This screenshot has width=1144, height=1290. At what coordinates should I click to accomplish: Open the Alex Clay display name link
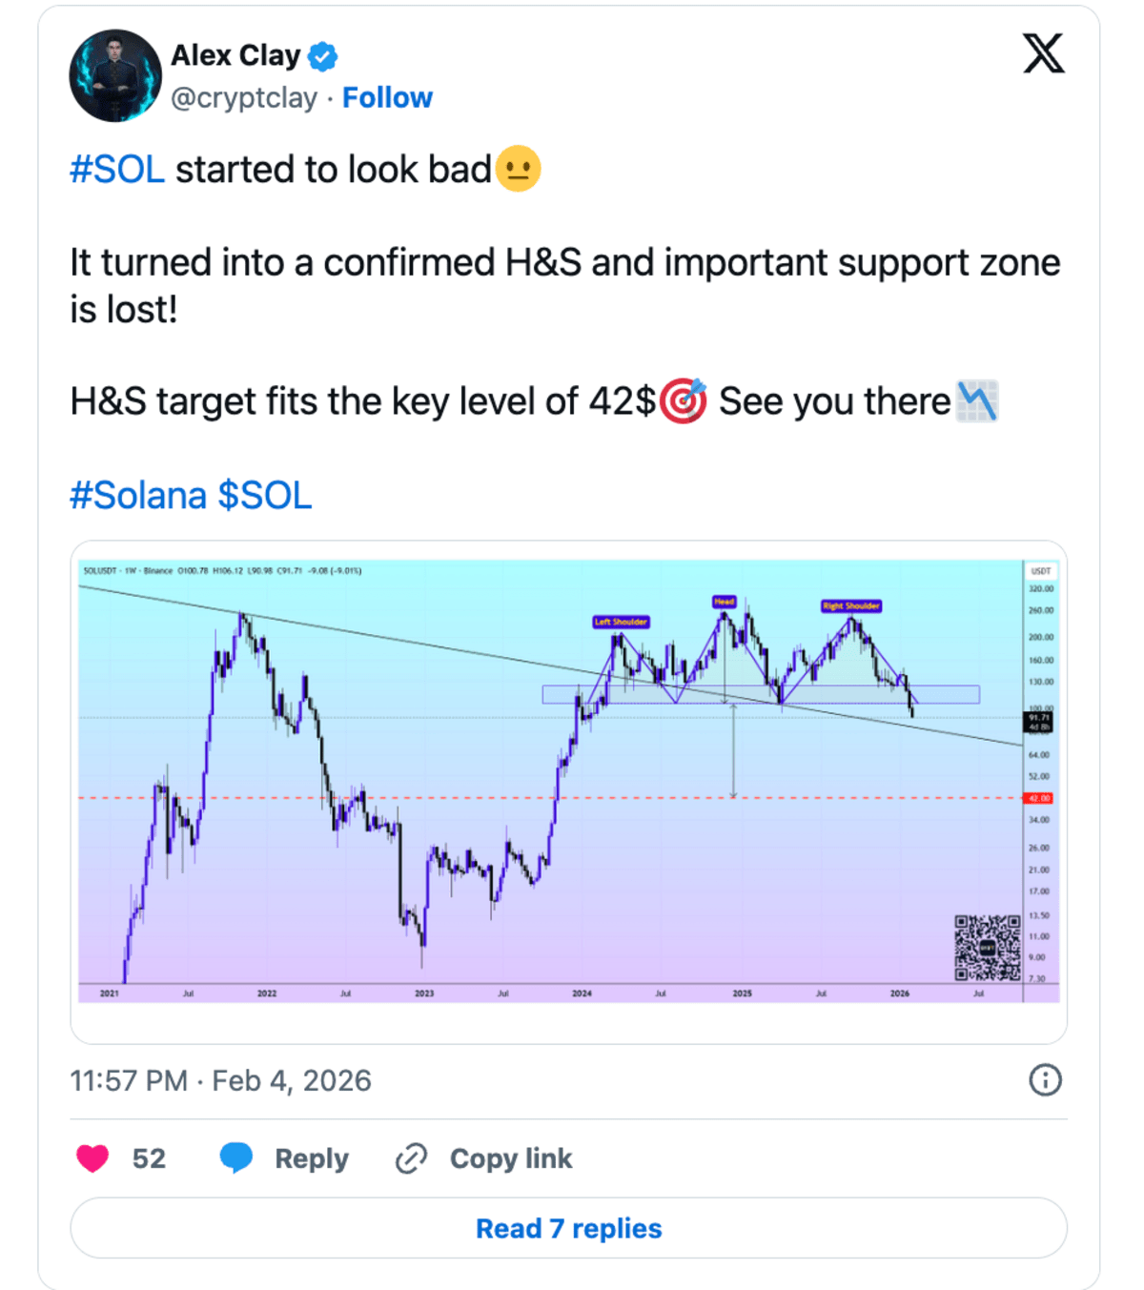[235, 56]
